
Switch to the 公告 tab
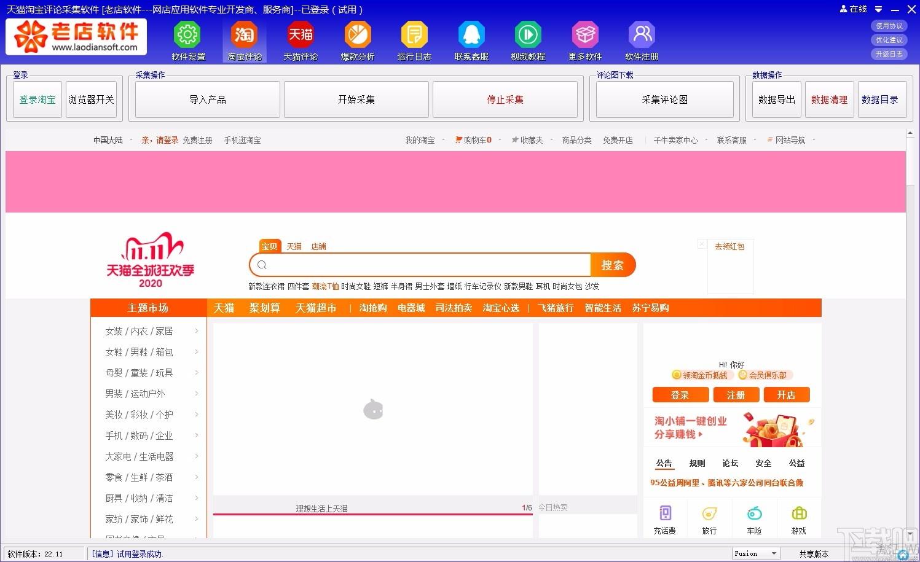coord(664,463)
